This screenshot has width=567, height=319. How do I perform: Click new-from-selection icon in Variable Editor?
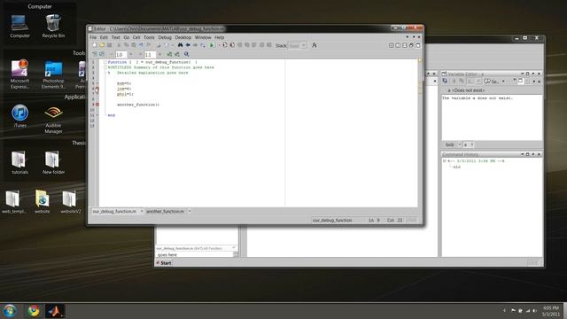click(445, 82)
